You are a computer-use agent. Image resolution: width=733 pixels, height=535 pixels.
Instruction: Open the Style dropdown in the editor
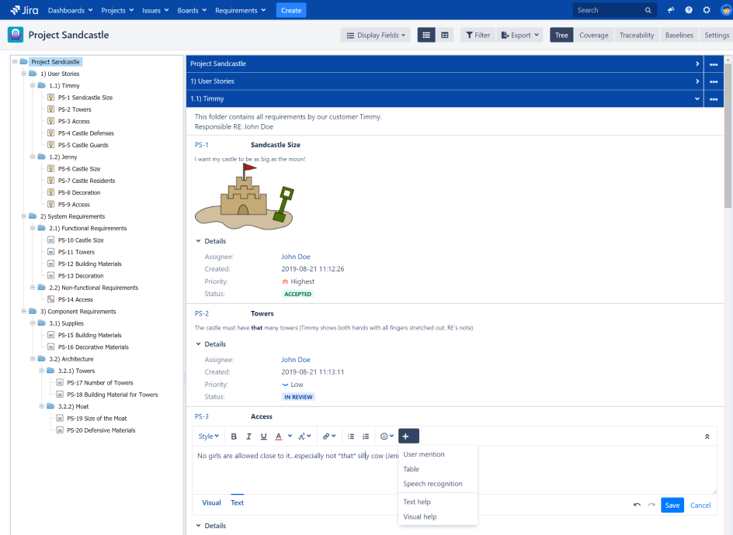click(x=207, y=436)
